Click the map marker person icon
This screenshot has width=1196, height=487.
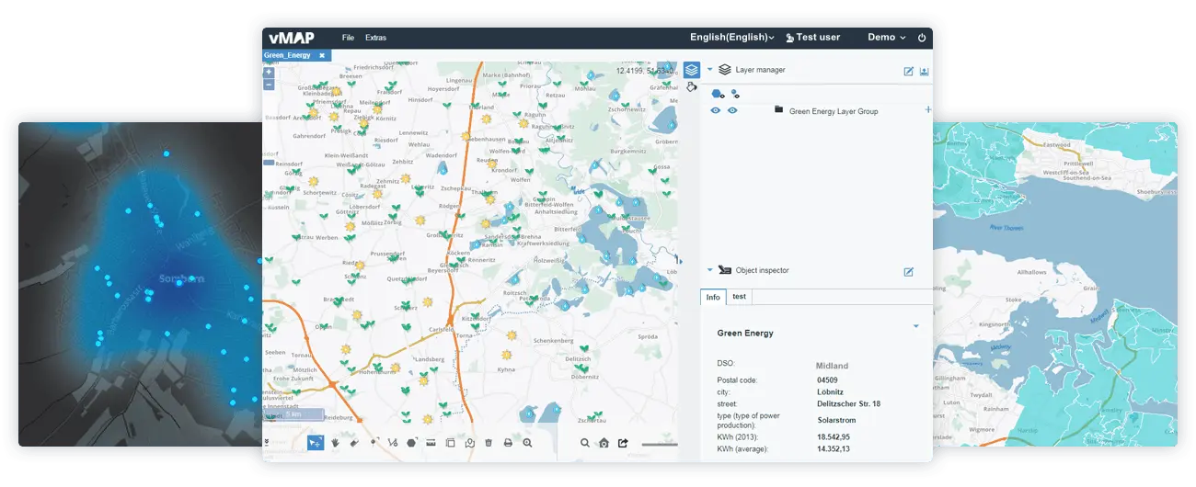coord(469,443)
